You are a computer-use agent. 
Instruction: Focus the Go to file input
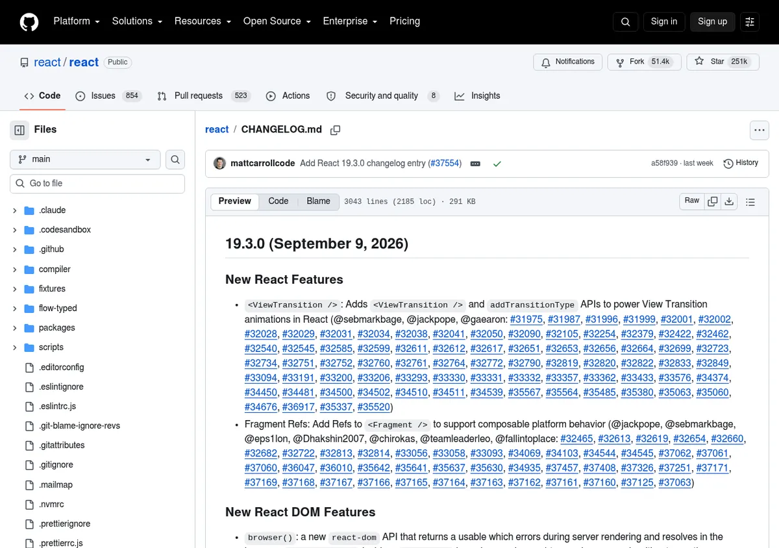click(97, 184)
